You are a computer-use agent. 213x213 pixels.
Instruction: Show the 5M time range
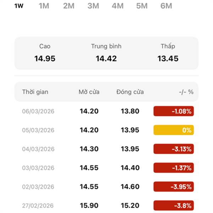point(142,6)
